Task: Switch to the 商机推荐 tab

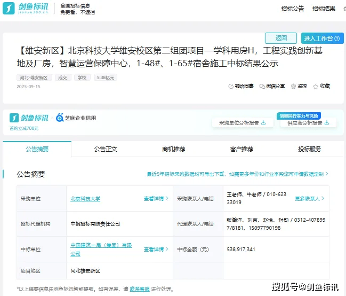Action: 173,149
